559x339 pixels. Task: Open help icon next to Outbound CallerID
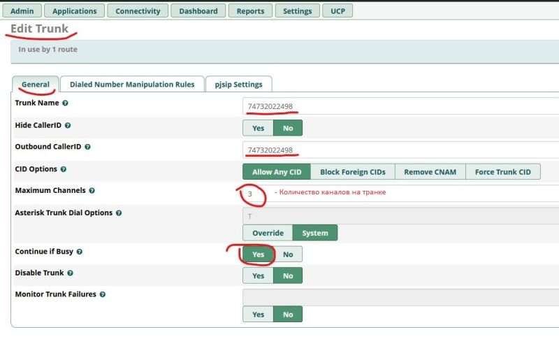[x=87, y=147]
